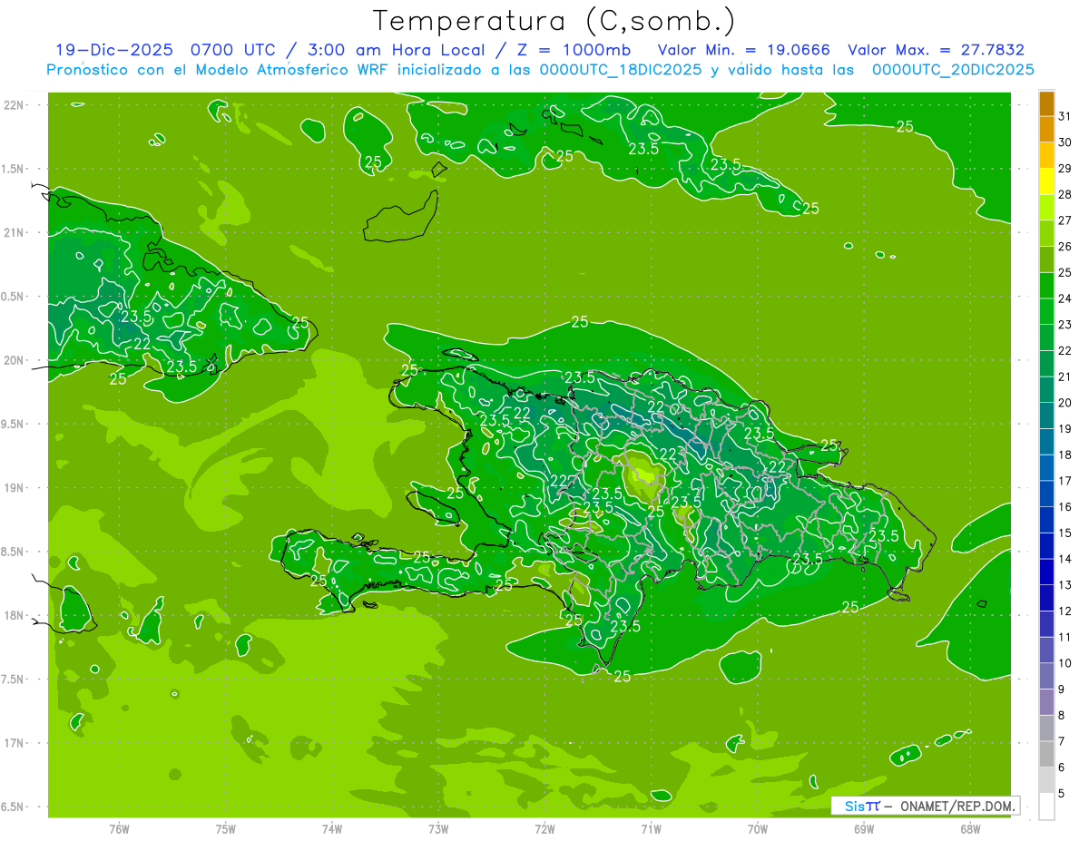
Task: Click the 73W longitude axis label
Action: [x=438, y=827]
